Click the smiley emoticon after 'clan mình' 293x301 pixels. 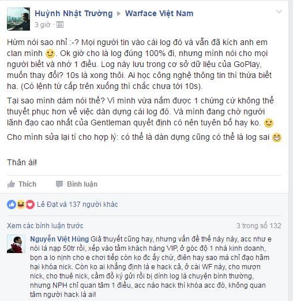click(50, 54)
